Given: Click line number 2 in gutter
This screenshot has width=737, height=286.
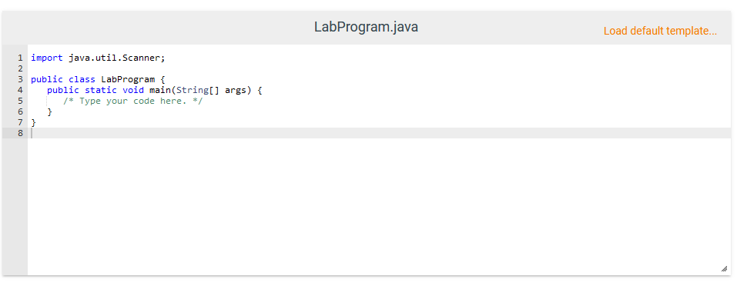Looking at the screenshot, I should pyautogui.click(x=20, y=68).
